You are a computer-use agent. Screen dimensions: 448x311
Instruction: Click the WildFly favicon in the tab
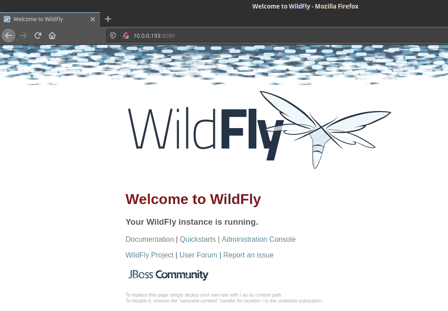point(7,19)
